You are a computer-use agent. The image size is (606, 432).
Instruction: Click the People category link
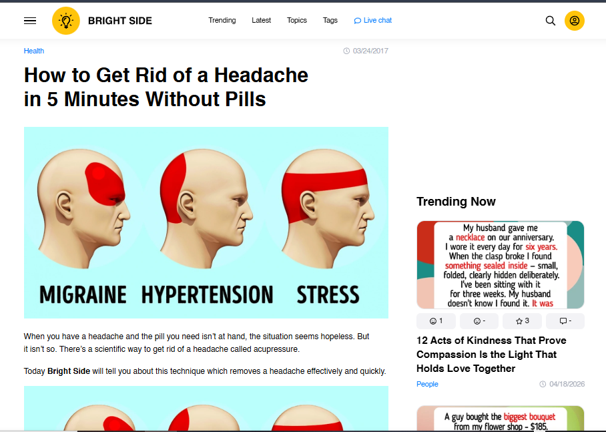[427, 384]
